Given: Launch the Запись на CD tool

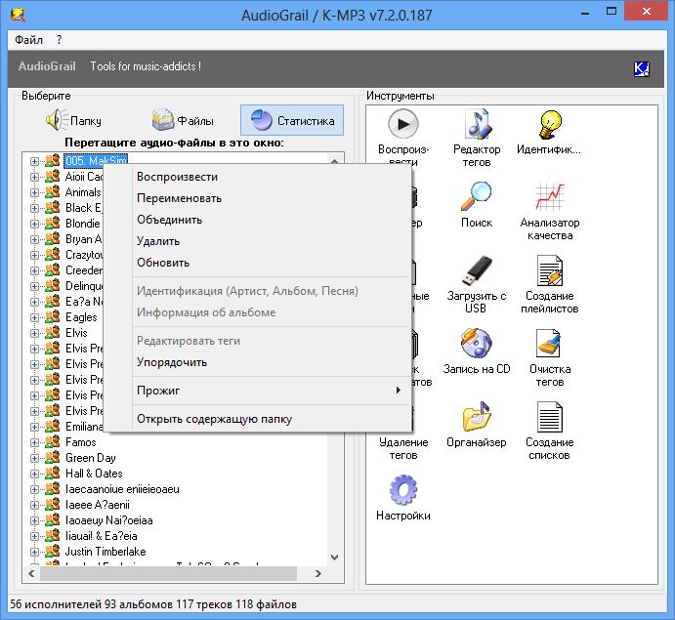Looking at the screenshot, I should click(x=477, y=343).
